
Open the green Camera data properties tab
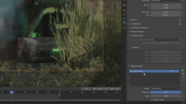[124, 23]
